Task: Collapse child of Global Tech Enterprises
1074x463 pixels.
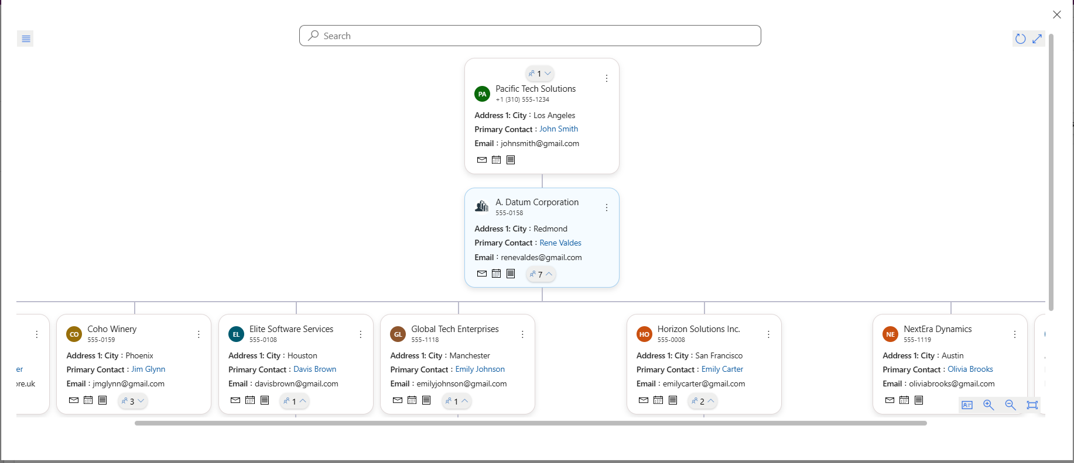Action: 456,401
